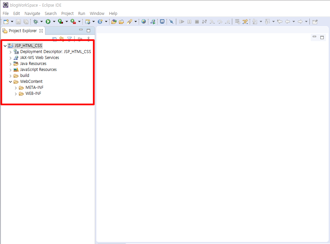
Task: Start Debug with the bug icon
Action: click(x=35, y=22)
